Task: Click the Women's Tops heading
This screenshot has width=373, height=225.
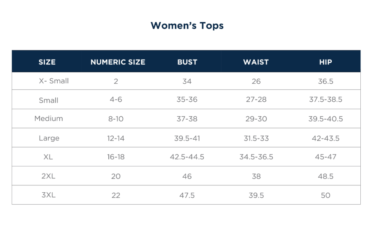Action: point(187,26)
